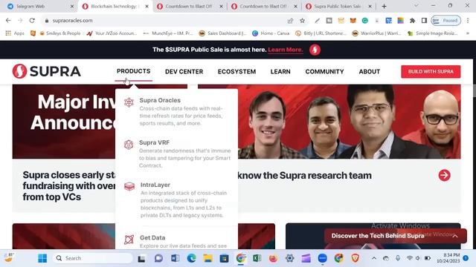Open the Brave browser taskbar icon
476x267 pixels.
click(355, 258)
